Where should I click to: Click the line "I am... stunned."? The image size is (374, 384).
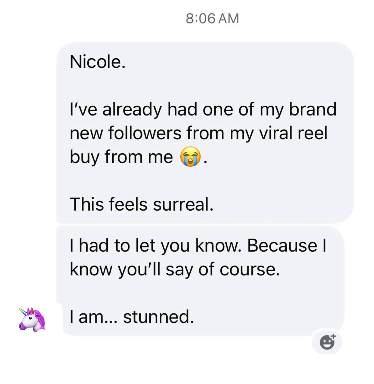(132, 316)
